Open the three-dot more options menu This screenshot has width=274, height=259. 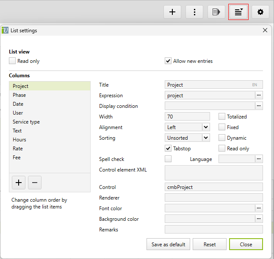coord(194,12)
